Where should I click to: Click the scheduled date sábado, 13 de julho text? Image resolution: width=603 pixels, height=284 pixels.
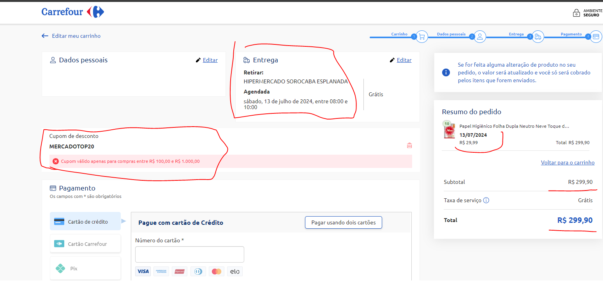pos(296,104)
